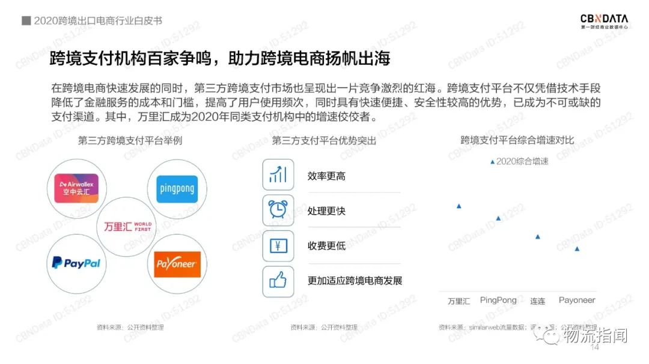Click the Payoneer axis label
The width and height of the screenshot is (649, 364).
[x=577, y=300]
